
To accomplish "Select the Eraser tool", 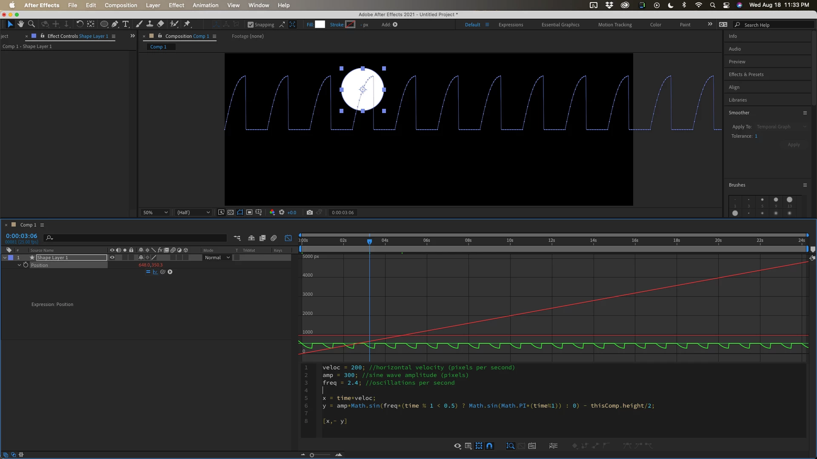I will [x=160, y=24].
